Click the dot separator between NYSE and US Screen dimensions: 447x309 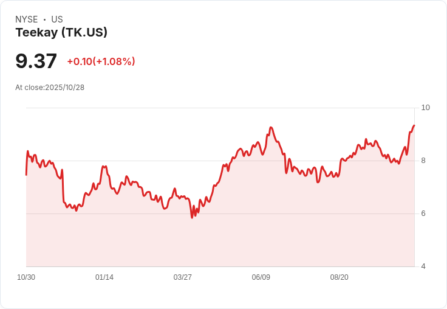(x=44, y=19)
